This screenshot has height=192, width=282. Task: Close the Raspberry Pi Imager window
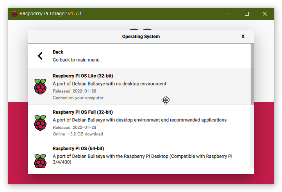tap(264, 14)
